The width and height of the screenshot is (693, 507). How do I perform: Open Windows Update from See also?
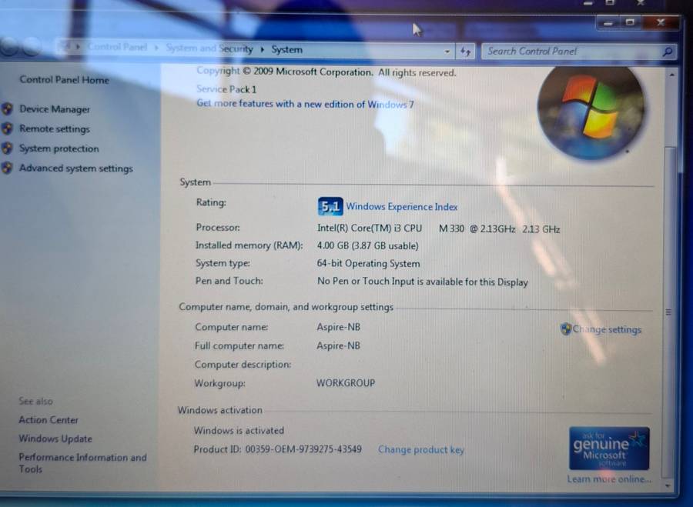click(55, 439)
